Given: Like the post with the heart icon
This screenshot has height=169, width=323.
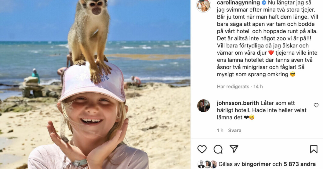Looking at the screenshot, I should point(202,149).
